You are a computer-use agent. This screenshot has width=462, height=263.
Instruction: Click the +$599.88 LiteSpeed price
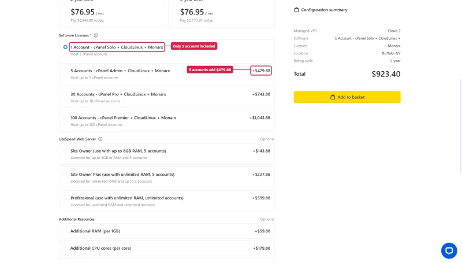click(x=261, y=198)
